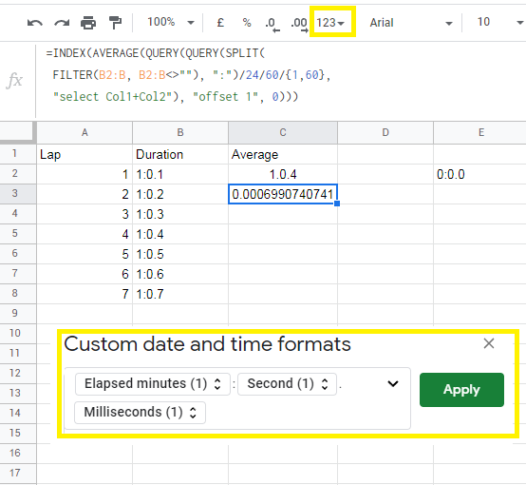This screenshot has width=526, height=485.
Task: Select column B header
Action: (x=180, y=133)
